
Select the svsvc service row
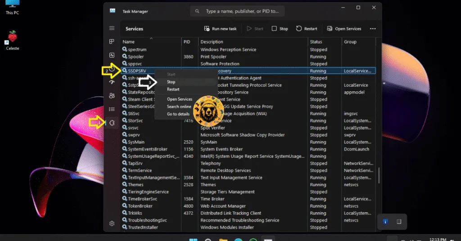[x=249, y=128]
